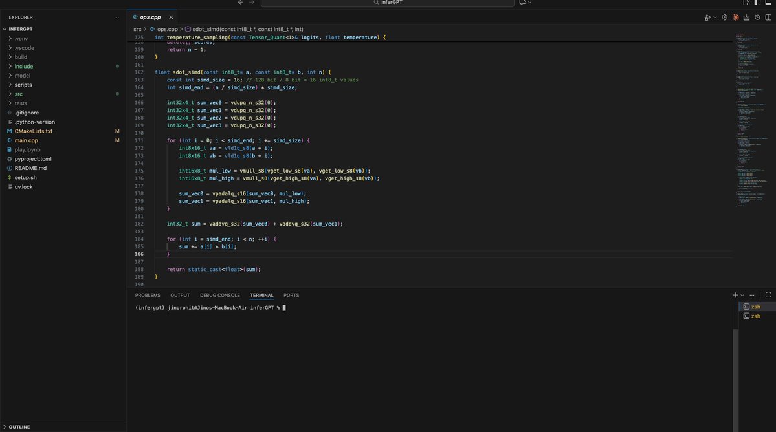
Task: Switch to the TERMINAL panel tab
Action: coord(261,295)
